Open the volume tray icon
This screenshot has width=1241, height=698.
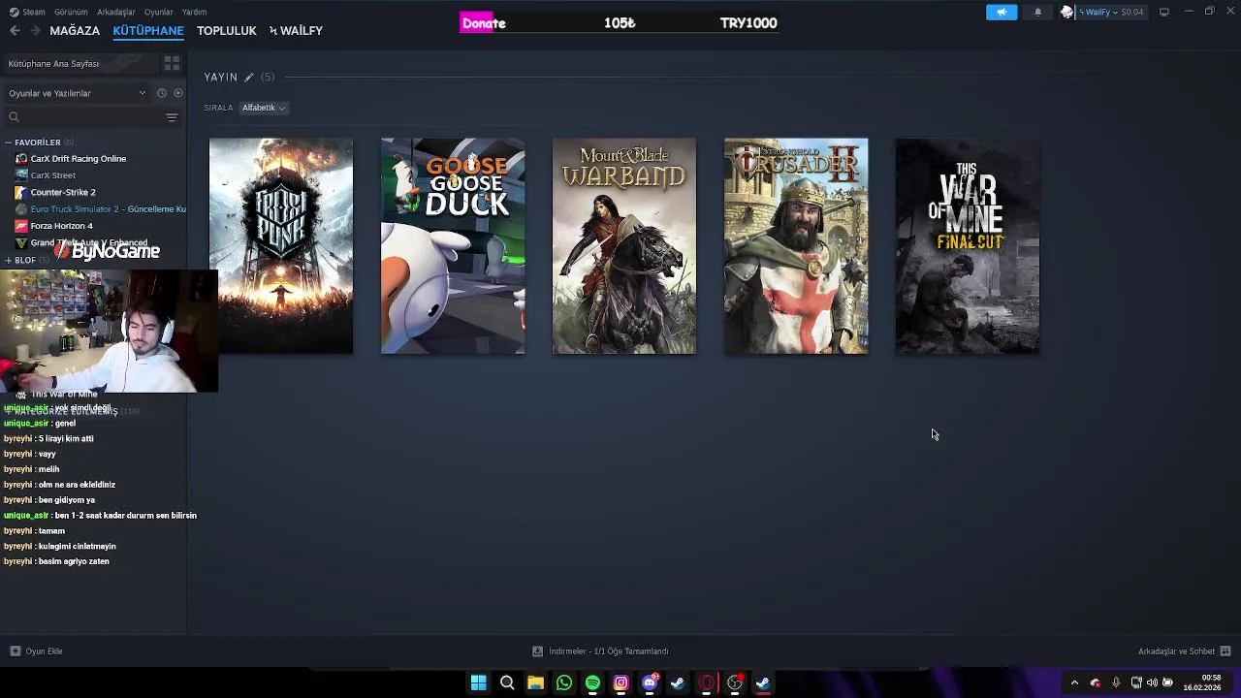1152,683
